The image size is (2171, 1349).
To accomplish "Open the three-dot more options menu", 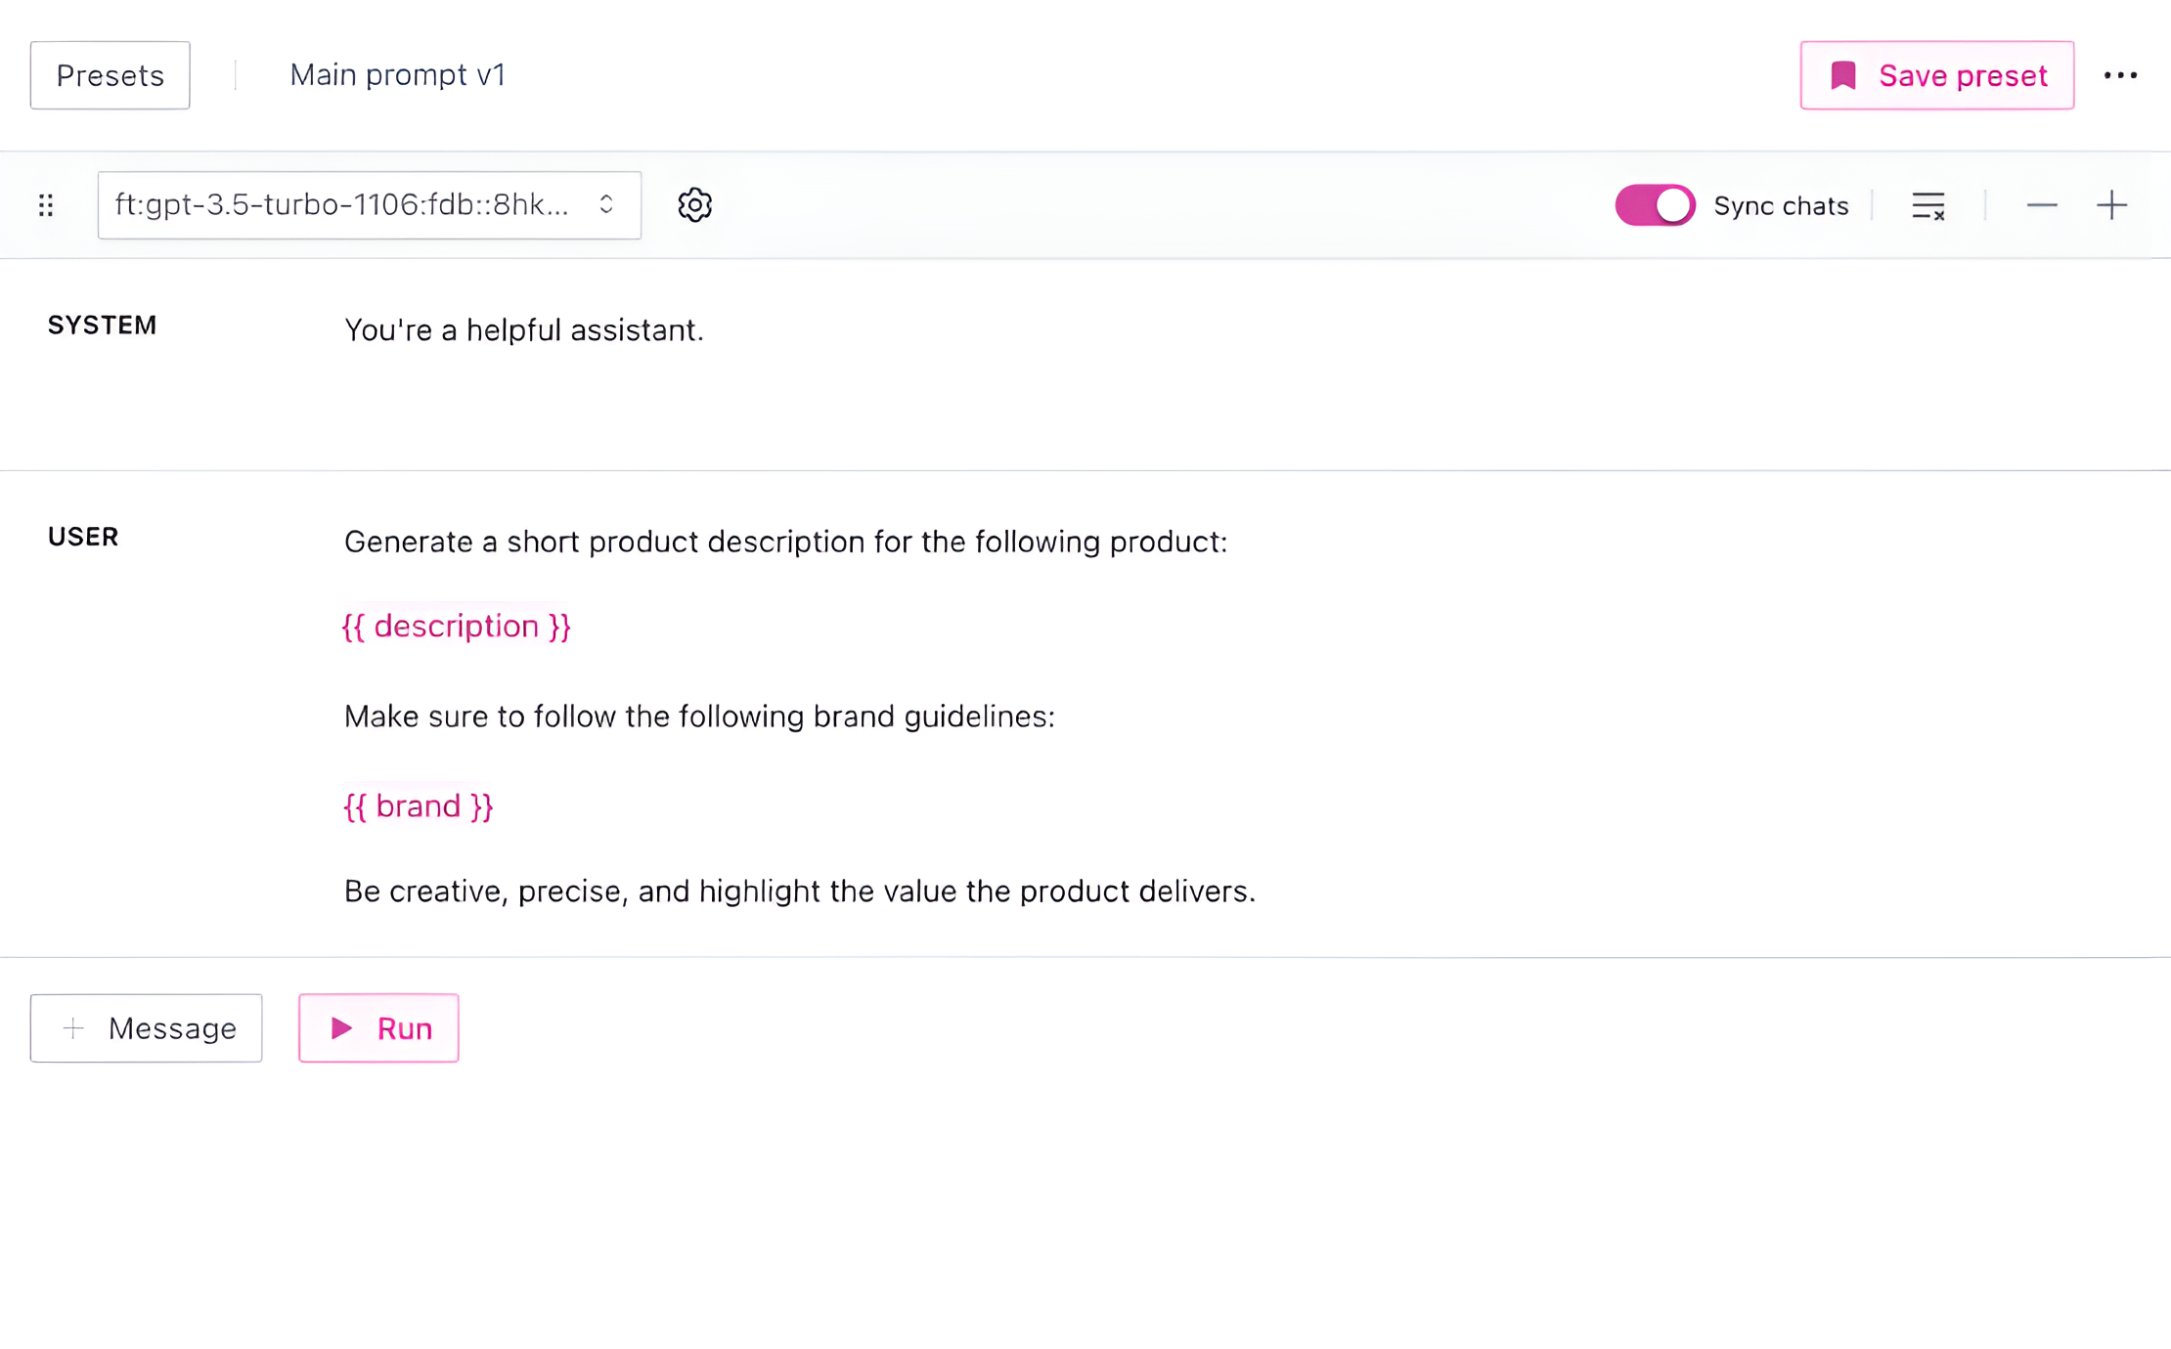I will point(2120,75).
